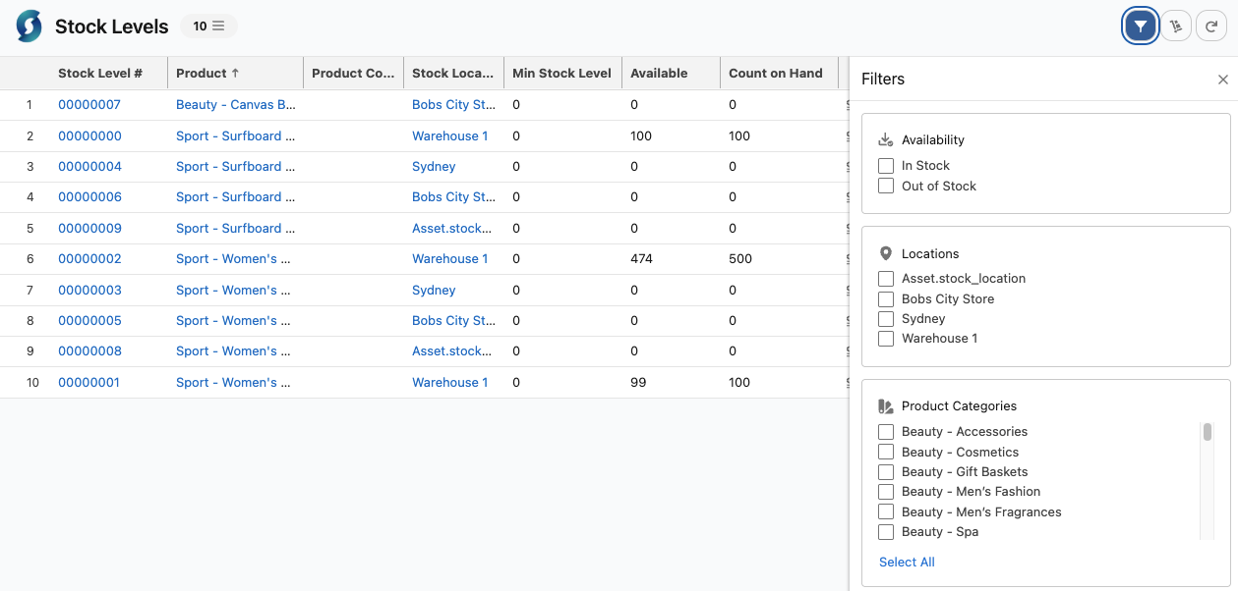Open Warehouse 1 location in row 2
1238x591 pixels.
coord(450,136)
